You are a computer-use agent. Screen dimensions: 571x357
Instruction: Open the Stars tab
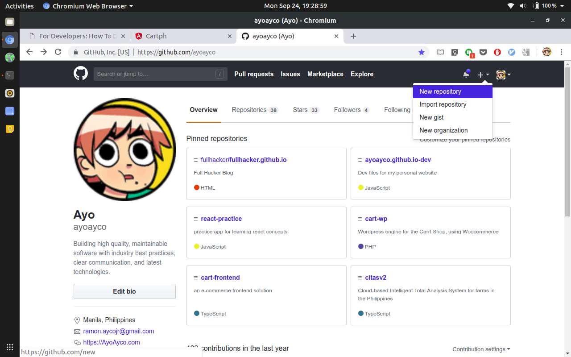[306, 110]
